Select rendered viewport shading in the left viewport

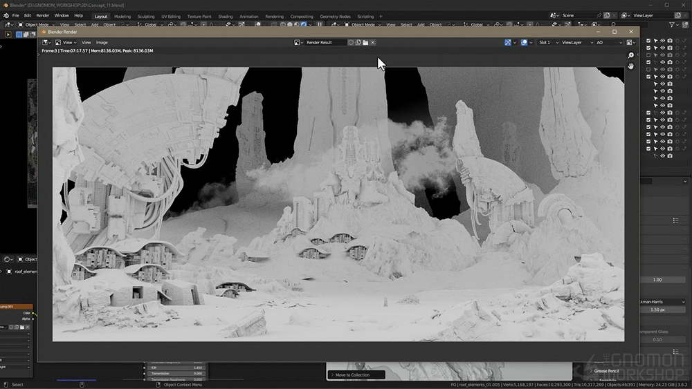click(304, 25)
